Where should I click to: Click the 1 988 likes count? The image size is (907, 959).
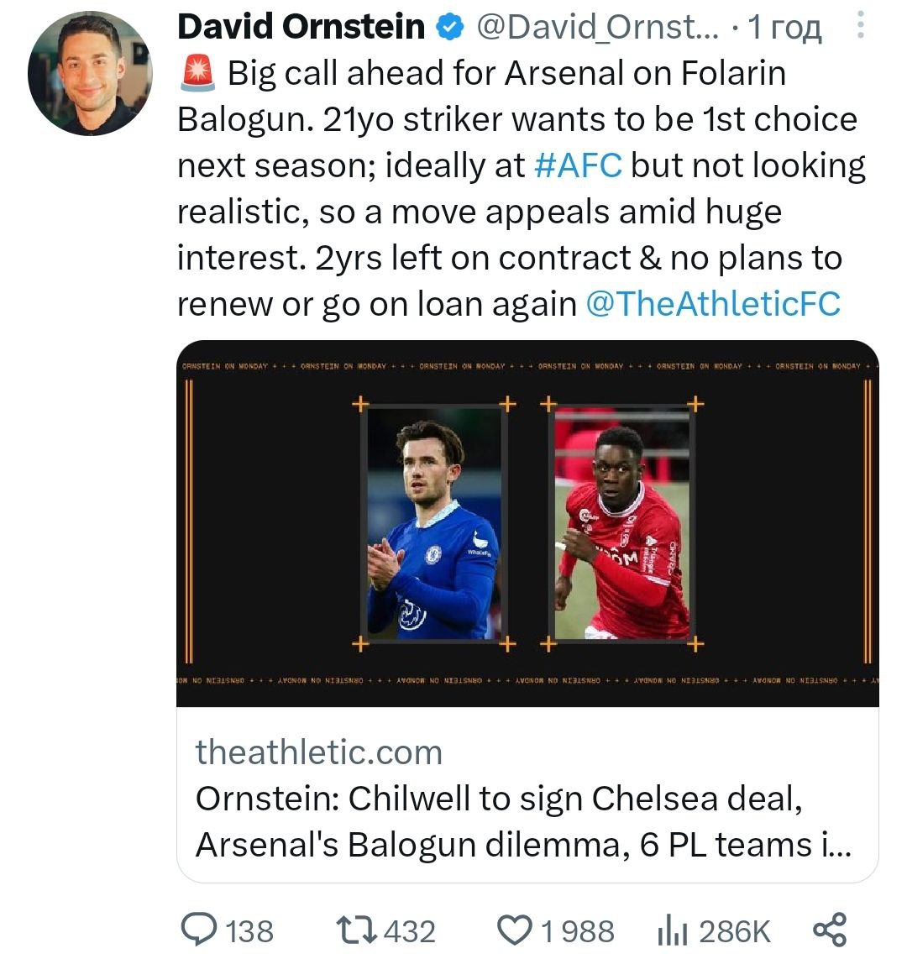(x=577, y=930)
